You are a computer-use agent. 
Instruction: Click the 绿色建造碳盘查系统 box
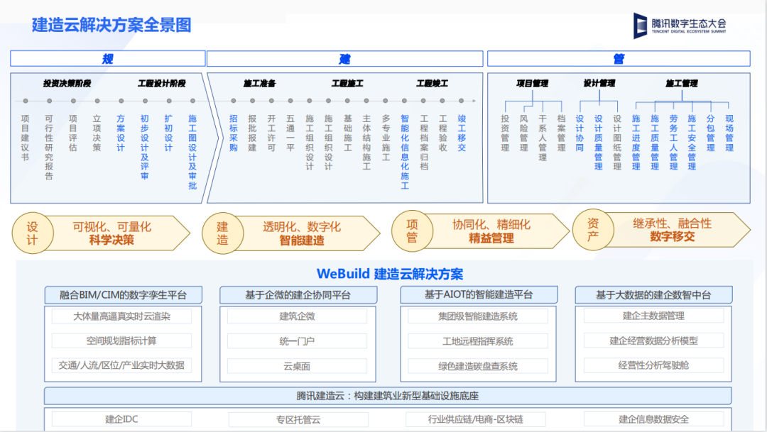click(x=478, y=366)
